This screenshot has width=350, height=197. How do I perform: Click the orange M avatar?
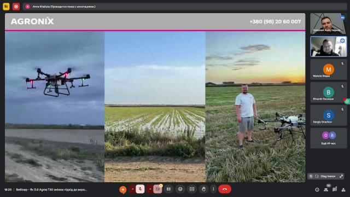pyautogui.click(x=329, y=69)
